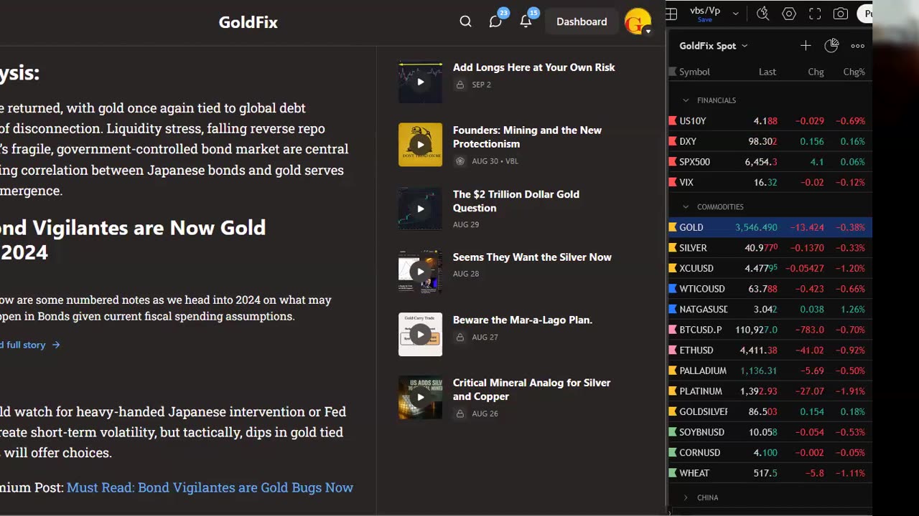Click the blue flag beside WTICOUSD
Image resolution: width=919 pixels, height=516 pixels.
[x=673, y=289]
